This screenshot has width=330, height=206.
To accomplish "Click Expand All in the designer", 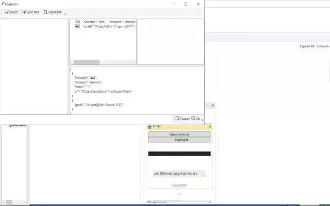I will pyautogui.click(x=307, y=46).
